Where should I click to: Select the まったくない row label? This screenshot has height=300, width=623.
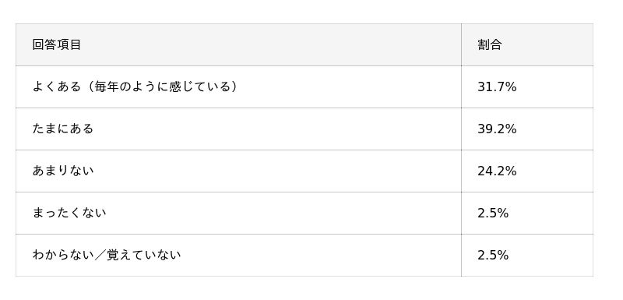point(69,213)
